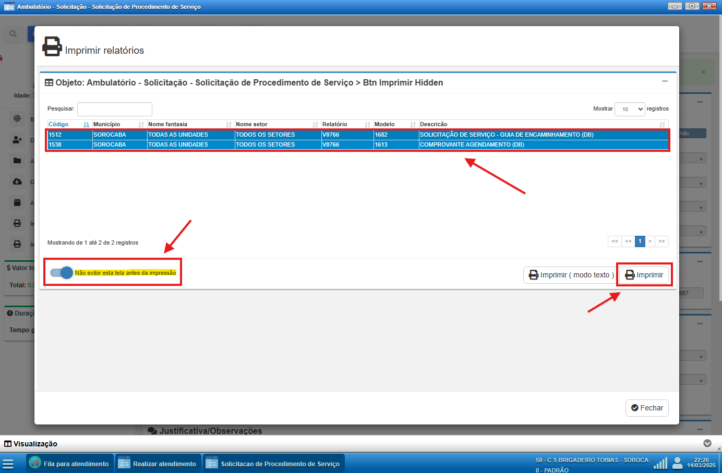The width and height of the screenshot is (722, 473).
Task: Open the hamburger menu in taskbar
Action: click(8, 463)
